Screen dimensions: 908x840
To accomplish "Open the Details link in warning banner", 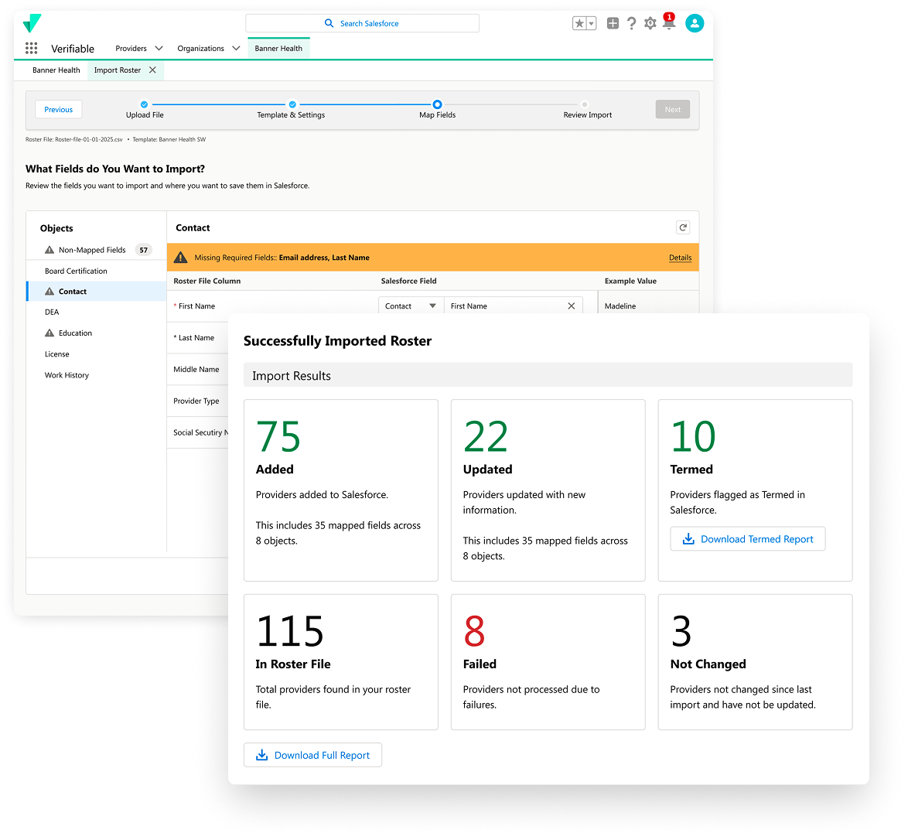I will pos(680,258).
